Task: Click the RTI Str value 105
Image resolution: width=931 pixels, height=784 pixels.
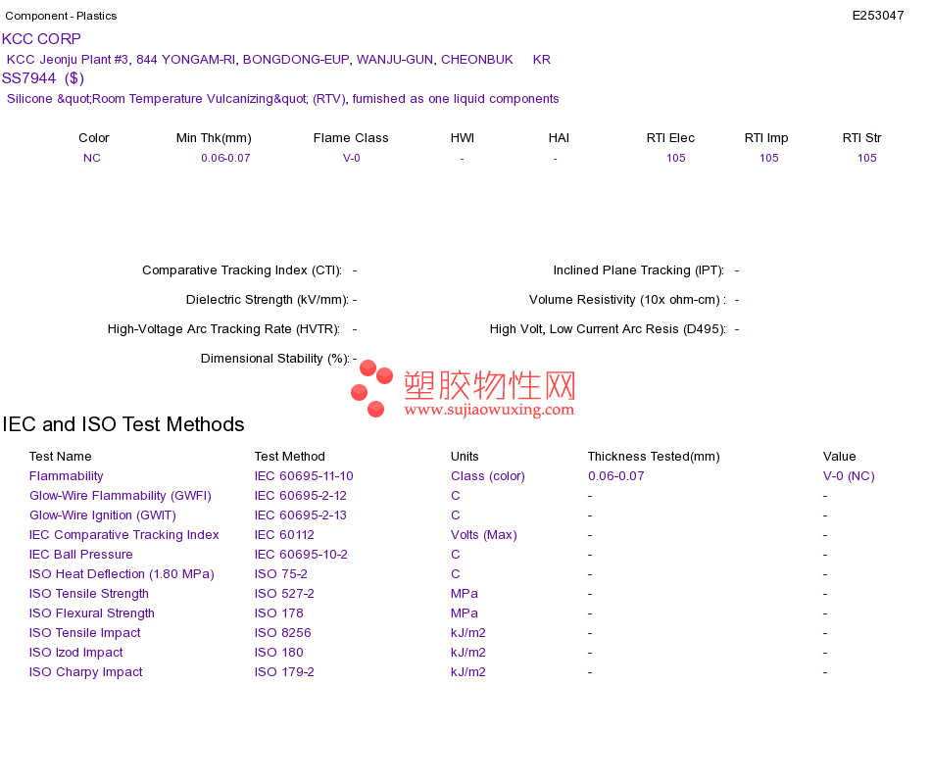Action: (867, 158)
